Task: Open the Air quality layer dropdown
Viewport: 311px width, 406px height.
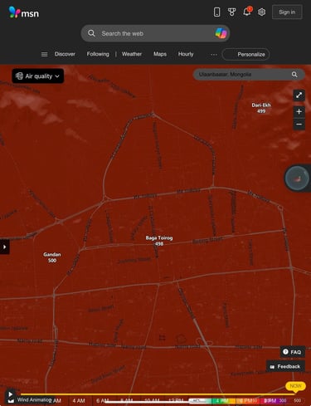Action: (38, 76)
